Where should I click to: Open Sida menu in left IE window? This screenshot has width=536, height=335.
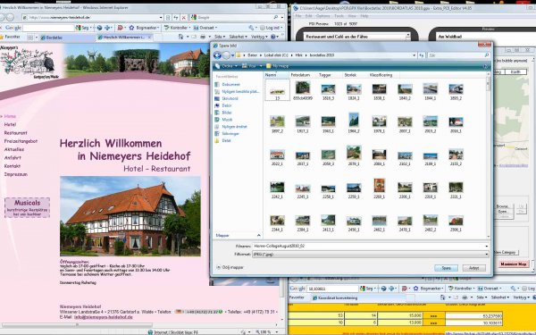point(220,37)
